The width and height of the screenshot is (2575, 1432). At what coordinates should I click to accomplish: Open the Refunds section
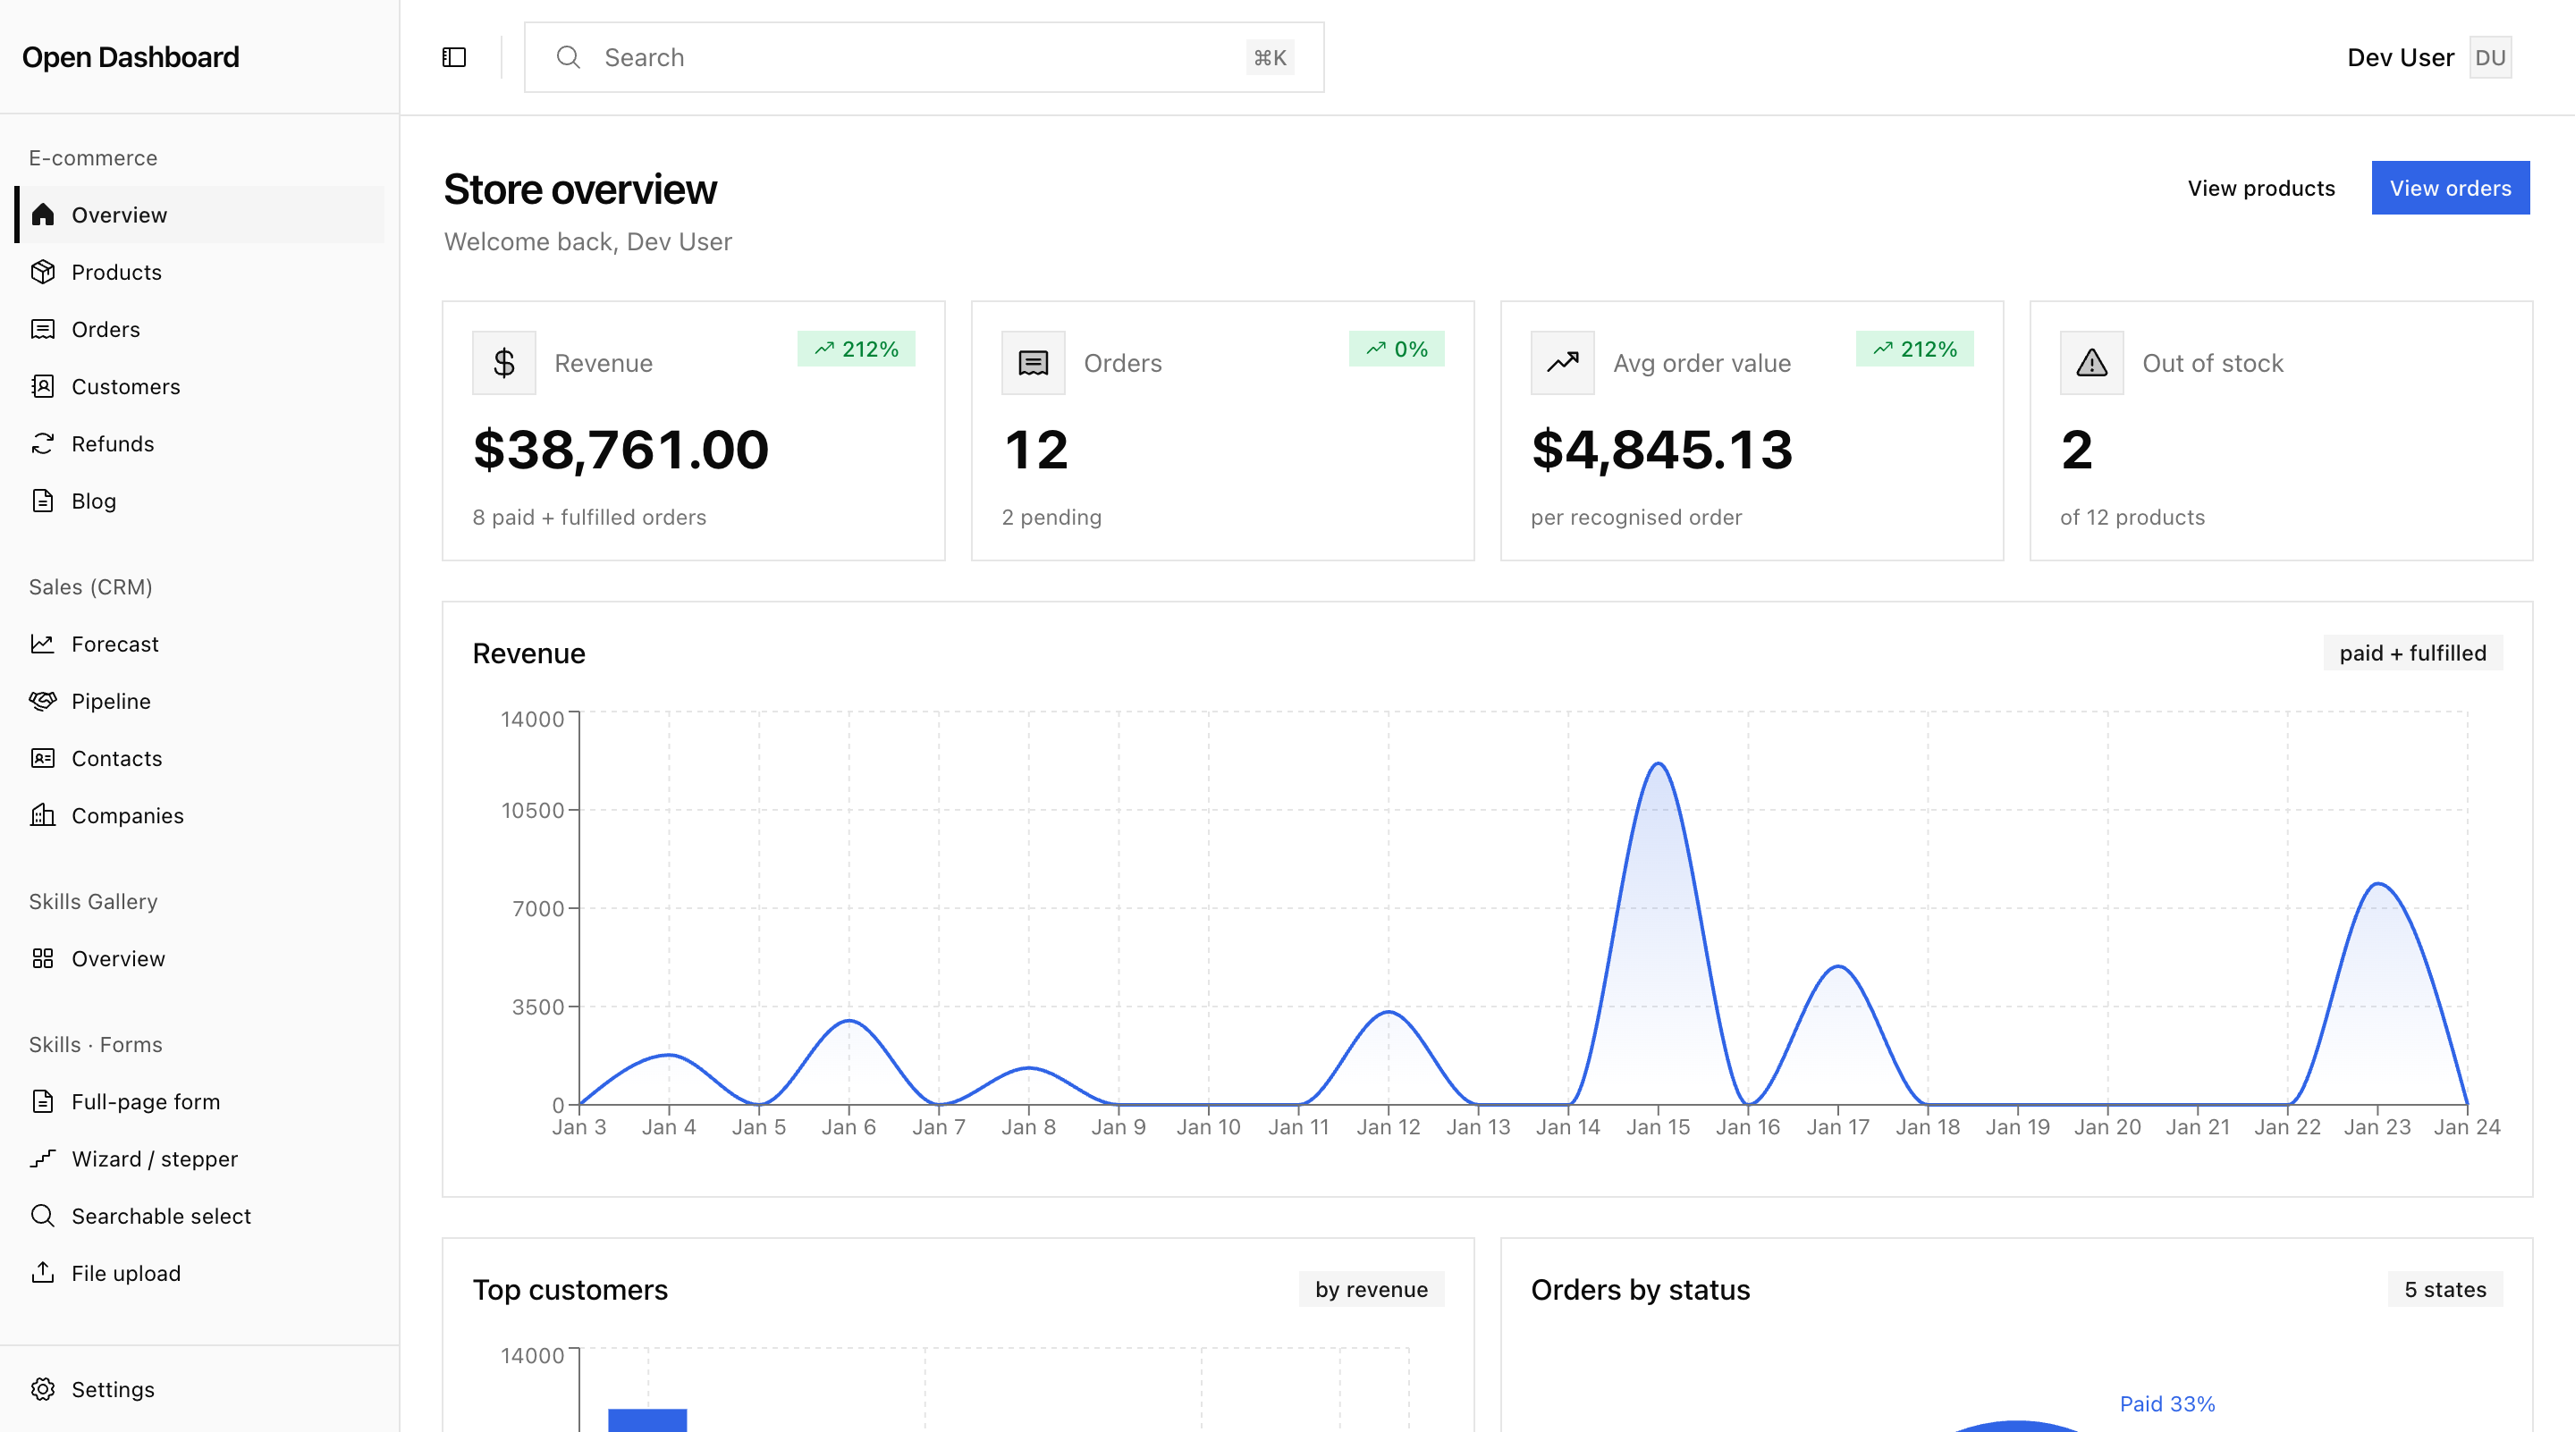200,442
